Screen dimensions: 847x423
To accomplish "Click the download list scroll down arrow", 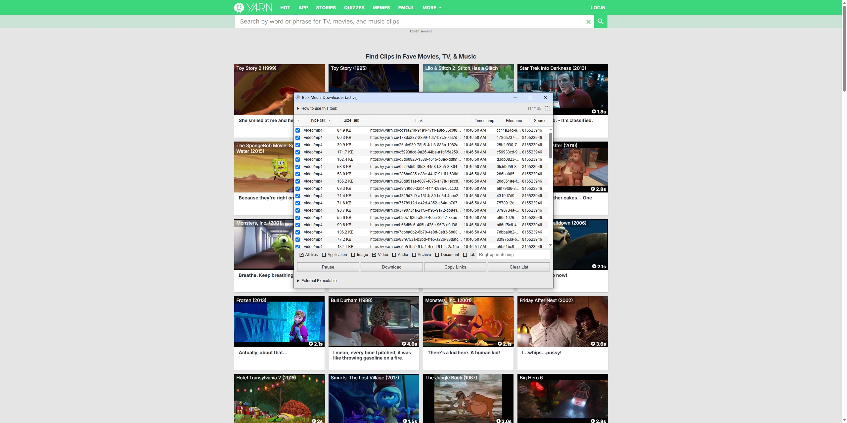I will tap(551, 245).
